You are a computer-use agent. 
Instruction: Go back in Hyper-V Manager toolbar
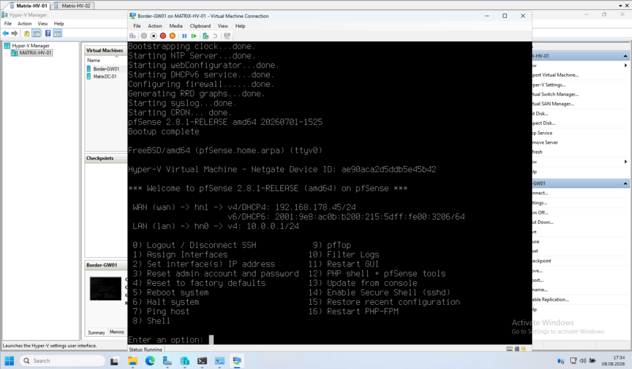pos(6,33)
